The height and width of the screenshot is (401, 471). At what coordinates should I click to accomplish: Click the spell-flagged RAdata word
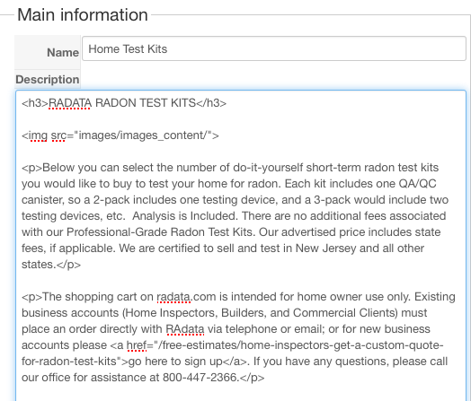(185, 328)
